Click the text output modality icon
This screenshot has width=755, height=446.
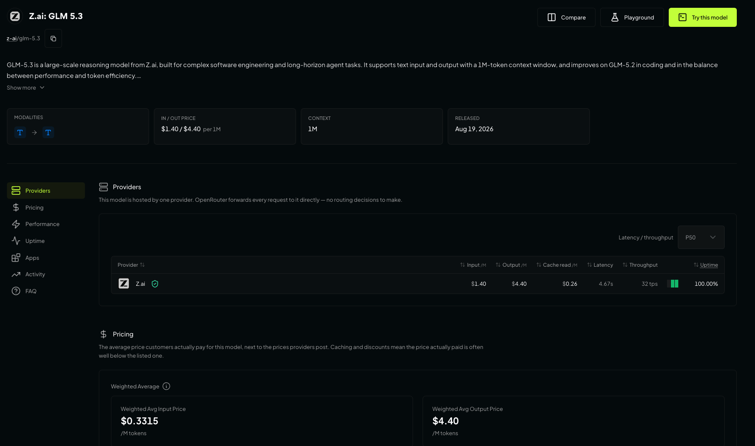pyautogui.click(x=48, y=133)
